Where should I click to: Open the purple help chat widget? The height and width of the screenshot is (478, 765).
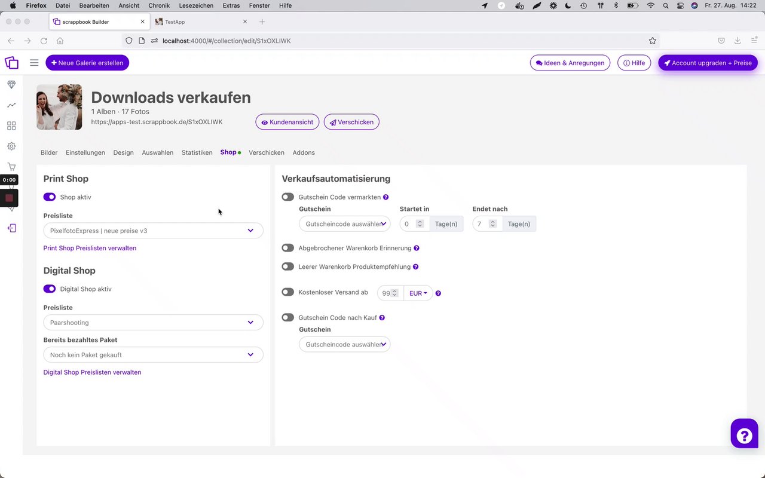coord(744,434)
